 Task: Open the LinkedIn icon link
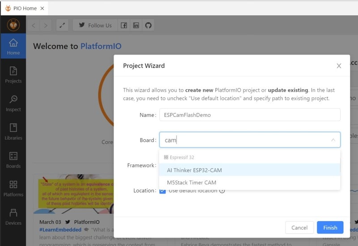point(136,26)
